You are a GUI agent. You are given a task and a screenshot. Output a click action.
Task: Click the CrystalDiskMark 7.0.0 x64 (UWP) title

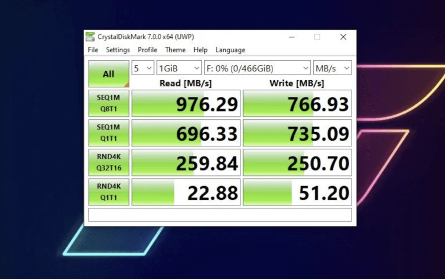pyautogui.click(x=146, y=37)
